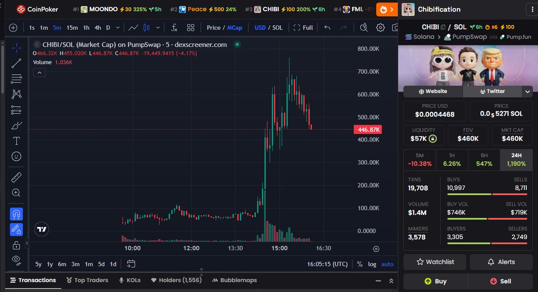Image resolution: width=538 pixels, height=292 pixels.
Task: Toggle percent scale on chart
Action: [x=359, y=264]
